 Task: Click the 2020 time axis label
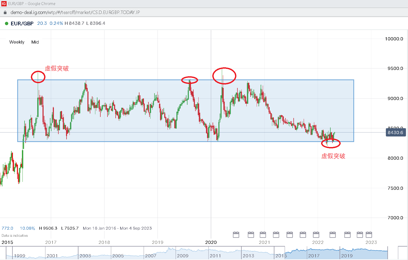[x=211, y=242]
